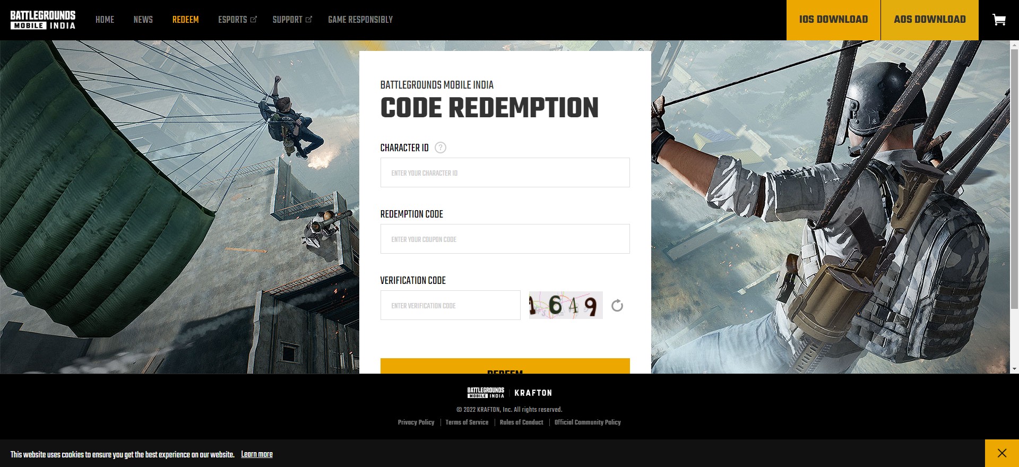Image resolution: width=1019 pixels, height=467 pixels.
Task: Click the Character ID help question mark
Action: pyautogui.click(x=441, y=148)
